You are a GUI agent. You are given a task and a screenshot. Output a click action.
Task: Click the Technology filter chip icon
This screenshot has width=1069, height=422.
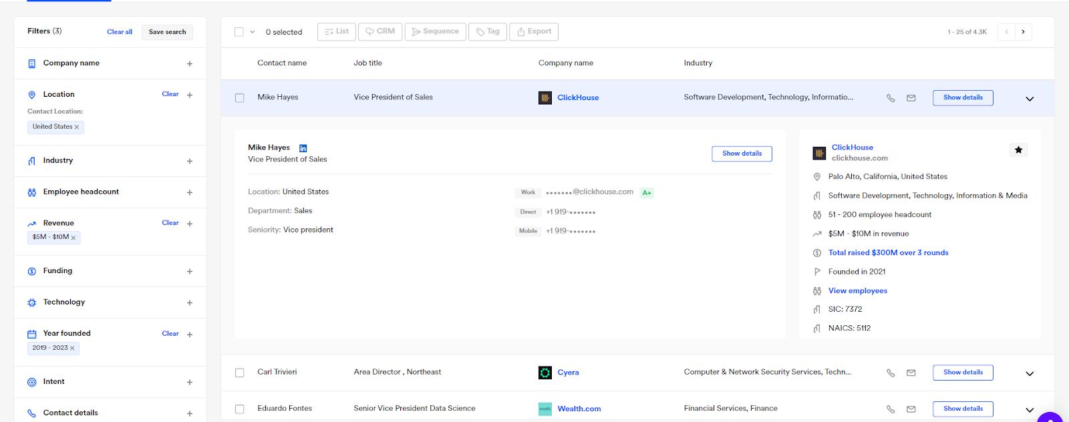[x=31, y=302]
